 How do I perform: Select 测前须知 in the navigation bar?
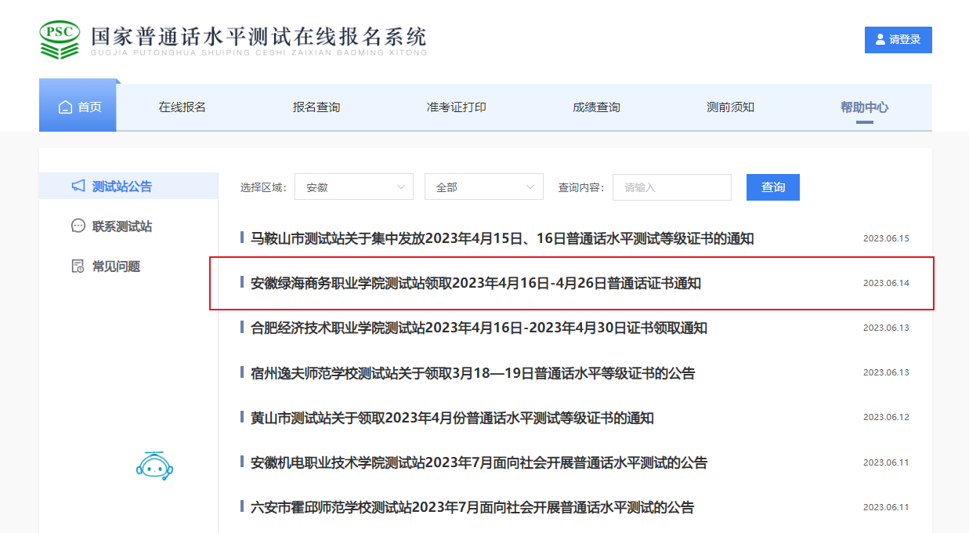coord(730,107)
